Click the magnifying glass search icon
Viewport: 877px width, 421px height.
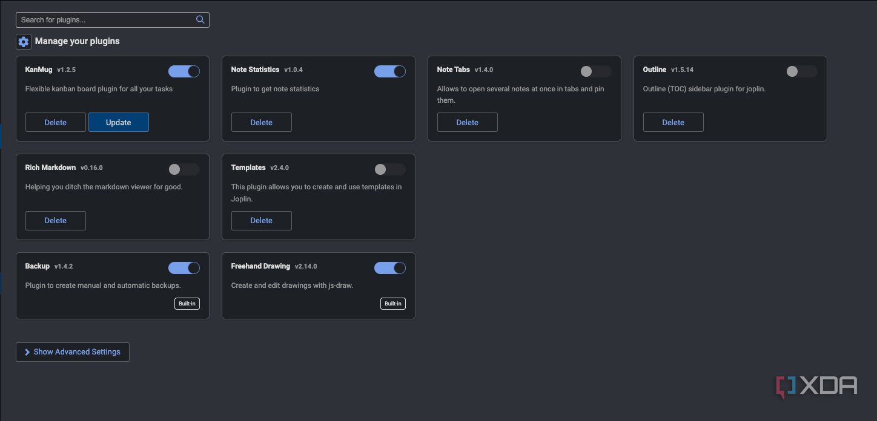(x=200, y=19)
